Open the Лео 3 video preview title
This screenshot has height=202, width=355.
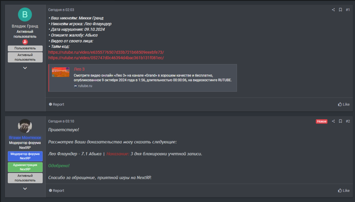[79, 69]
